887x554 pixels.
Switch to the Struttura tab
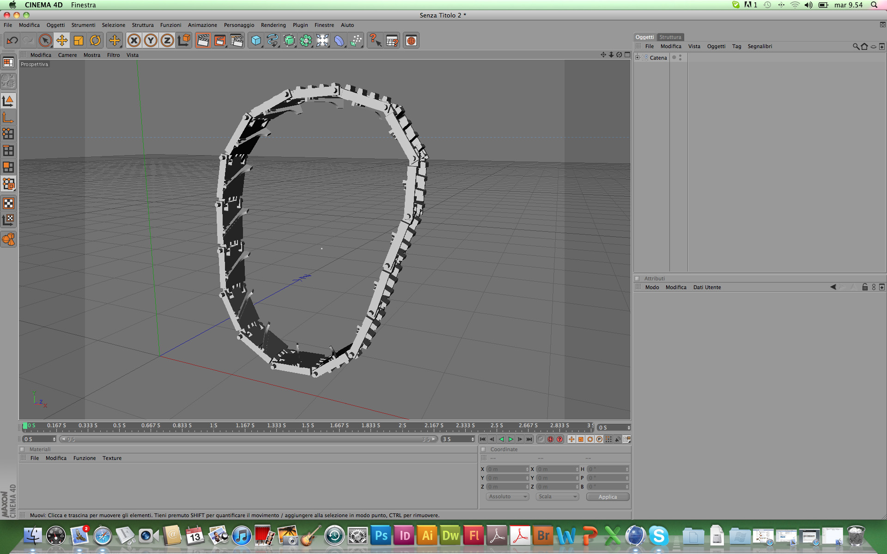click(x=670, y=37)
